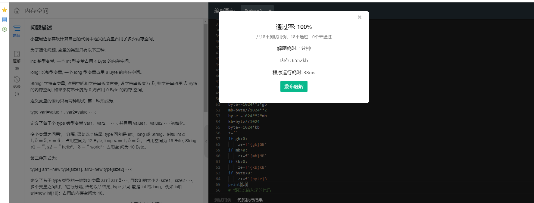
Task: Click the 内存空间 title text
Action: click(x=36, y=11)
